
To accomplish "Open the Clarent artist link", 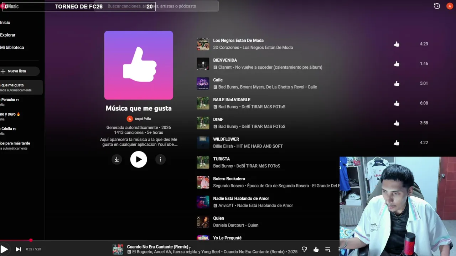I will tap(225, 67).
